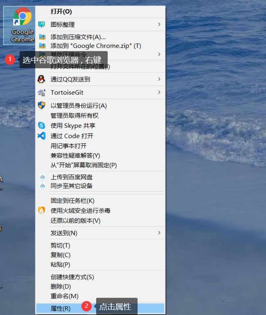Select 添加到 "Google Chrome.zip" (T)
The width and height of the screenshot is (266, 315).
pyautogui.click(x=100, y=46)
